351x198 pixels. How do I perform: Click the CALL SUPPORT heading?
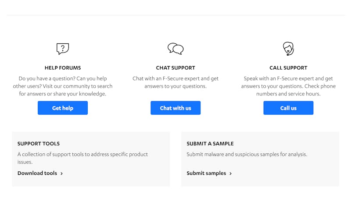coord(288,68)
